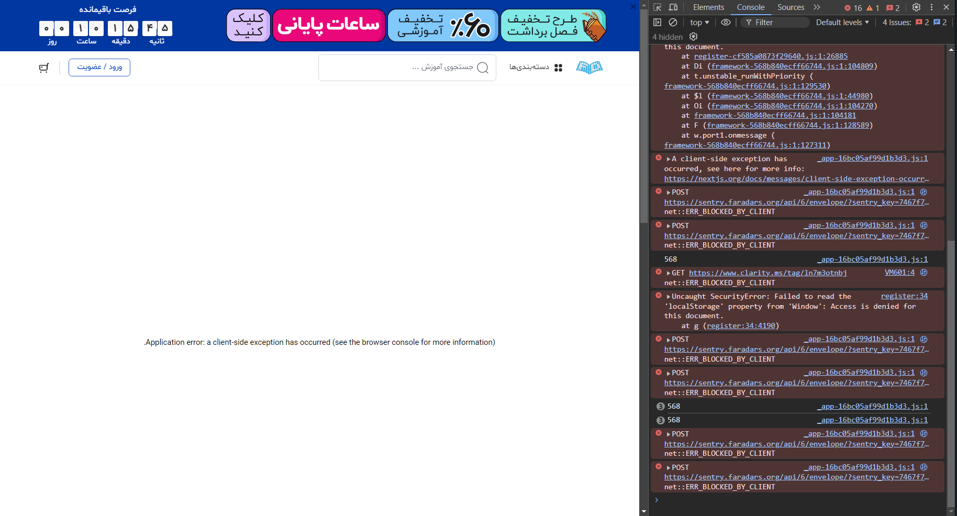957x516 pixels.
Task: Open DevTools settings gear
Action: tap(916, 7)
